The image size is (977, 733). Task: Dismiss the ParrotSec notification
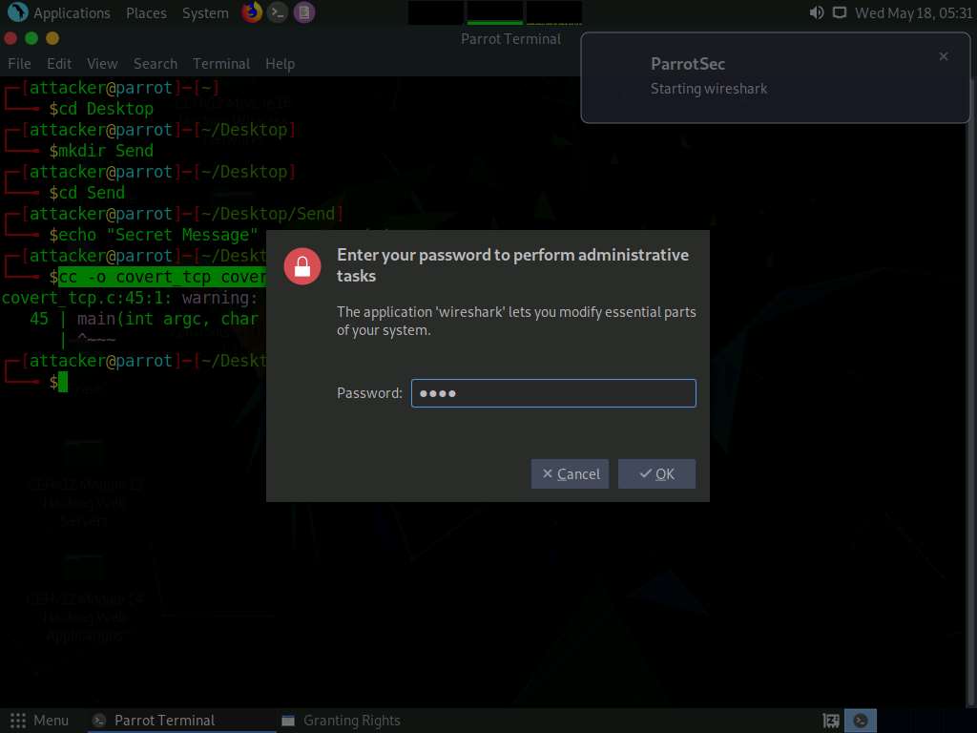pyautogui.click(x=944, y=56)
